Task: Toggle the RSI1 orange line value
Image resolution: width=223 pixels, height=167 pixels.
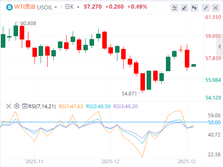Action: (71, 107)
